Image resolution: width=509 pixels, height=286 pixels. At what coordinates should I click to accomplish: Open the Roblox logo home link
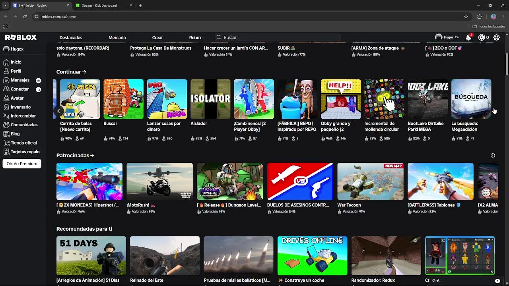tap(21, 37)
